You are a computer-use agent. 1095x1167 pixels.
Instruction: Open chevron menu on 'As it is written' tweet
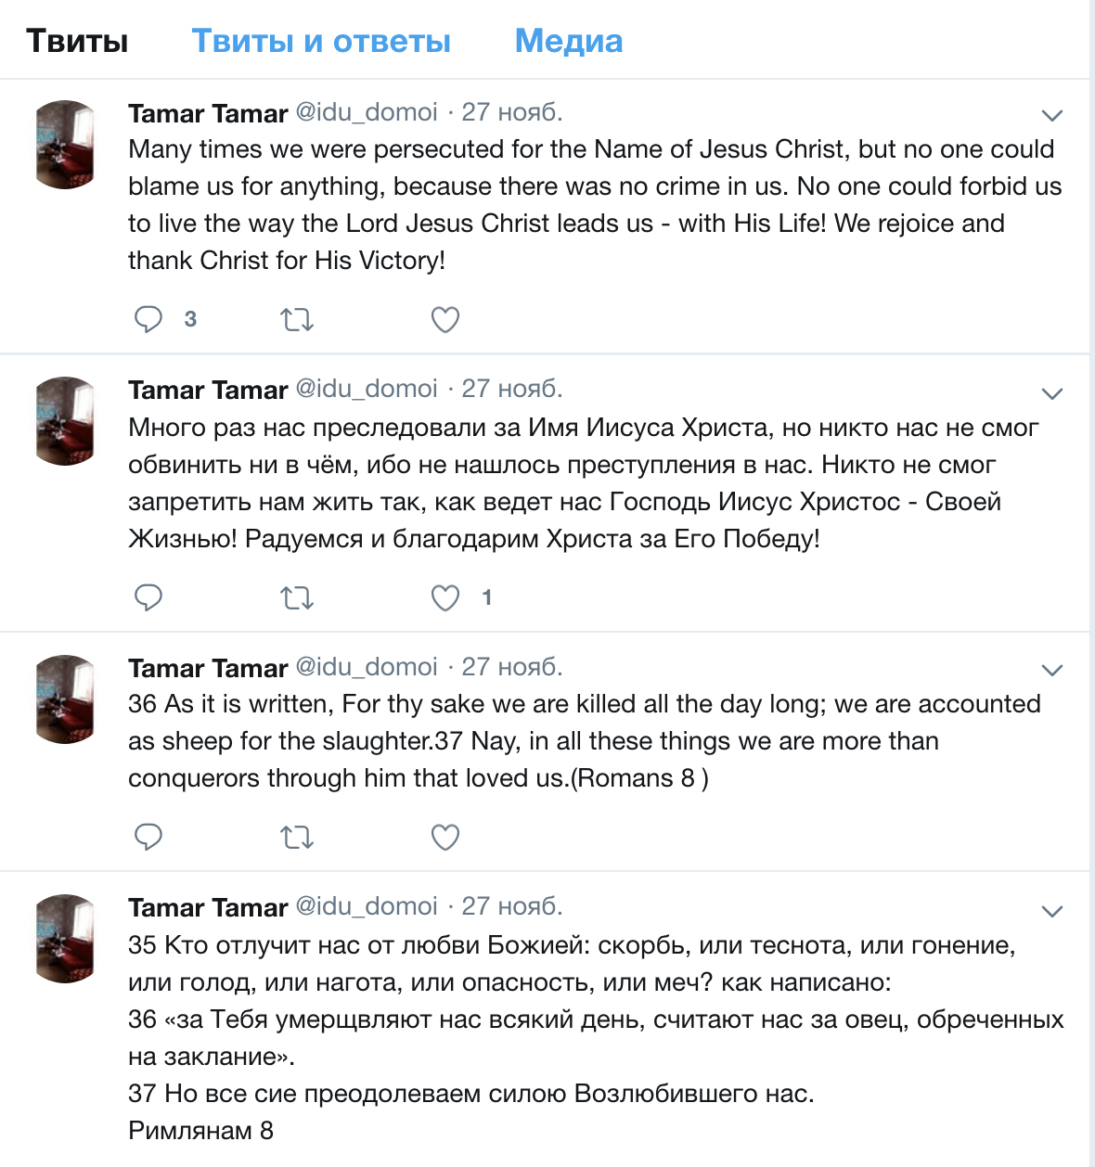1051,670
